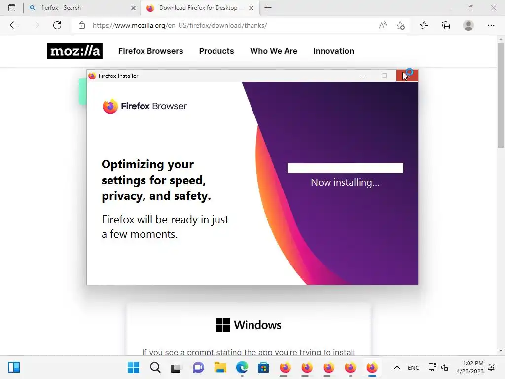Open the Chat app on the taskbar
Image resolution: width=505 pixels, height=379 pixels.
coord(198,367)
